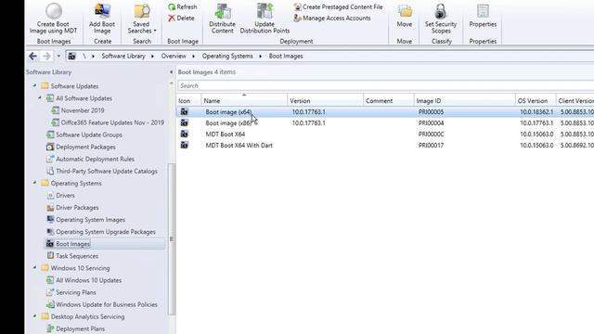Click Image ID PRI00004 cell
The height and width of the screenshot is (334, 594).
coord(431,123)
